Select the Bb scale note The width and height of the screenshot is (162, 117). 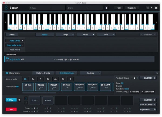tap(63, 79)
